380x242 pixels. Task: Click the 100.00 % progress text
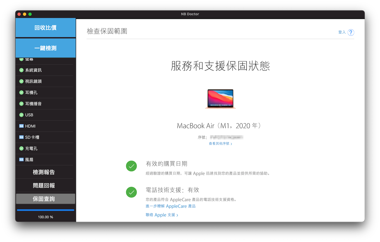46,217
